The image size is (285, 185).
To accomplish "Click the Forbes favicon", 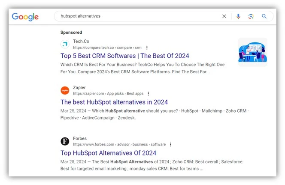I will 65,141.
